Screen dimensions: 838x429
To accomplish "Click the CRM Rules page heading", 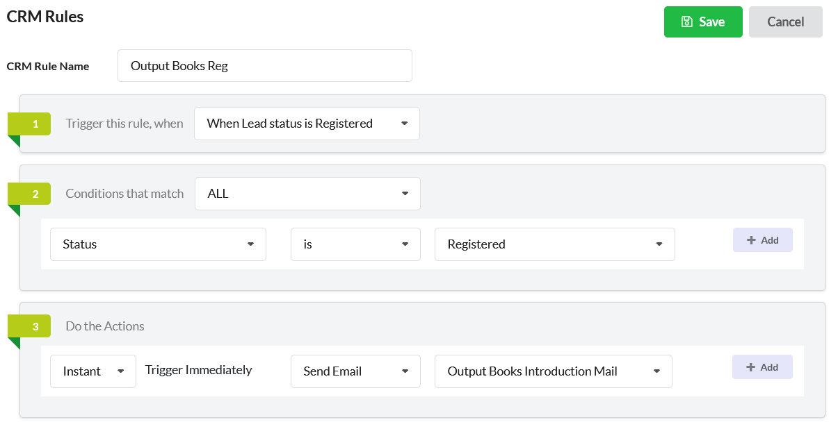I will click(x=45, y=17).
